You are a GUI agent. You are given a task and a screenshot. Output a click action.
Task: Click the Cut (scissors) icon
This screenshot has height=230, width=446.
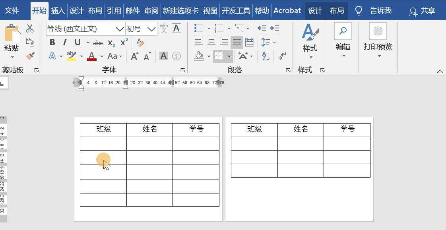pos(29,28)
